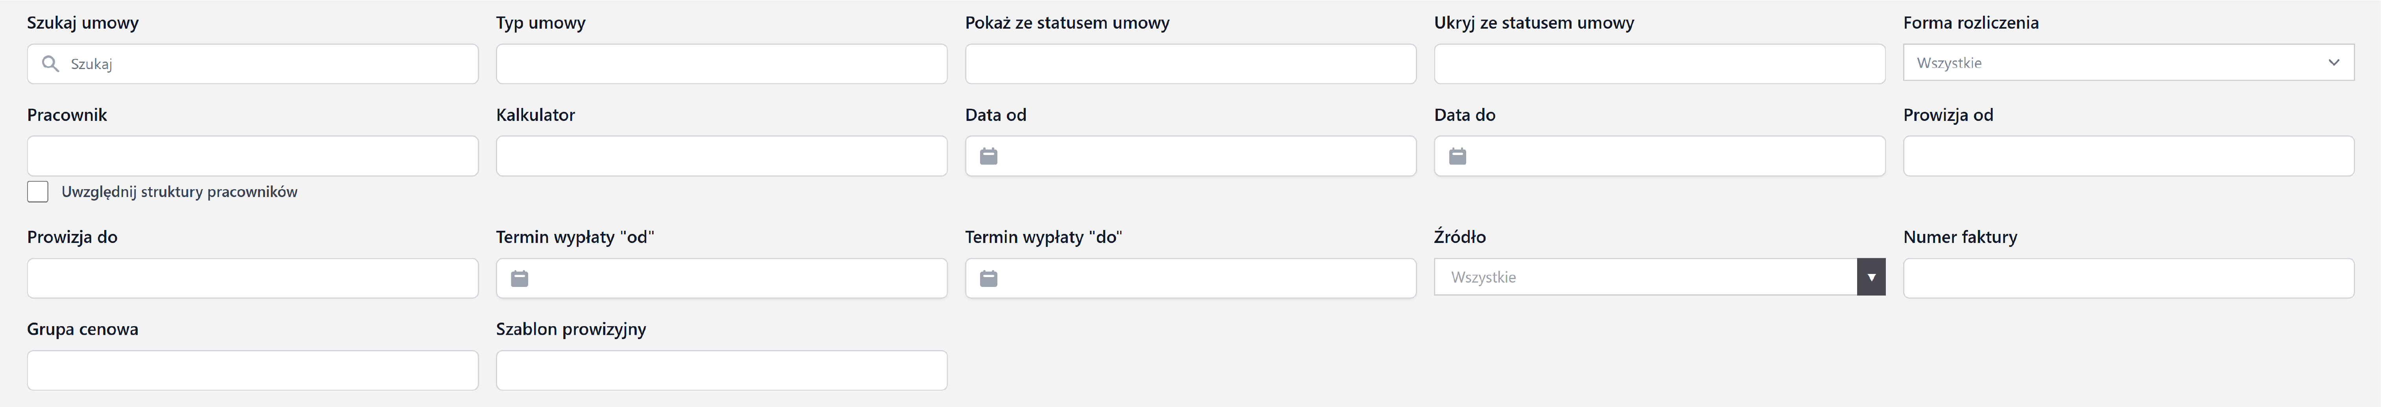Click the Typ umowy select field
The image size is (2381, 407).
click(721, 64)
